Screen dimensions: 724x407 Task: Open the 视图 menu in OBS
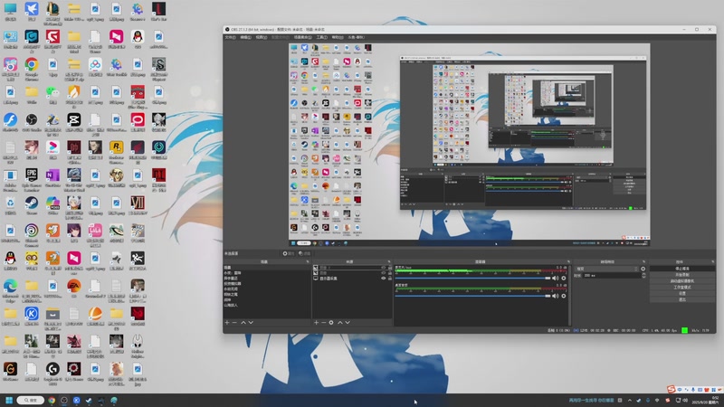262,37
